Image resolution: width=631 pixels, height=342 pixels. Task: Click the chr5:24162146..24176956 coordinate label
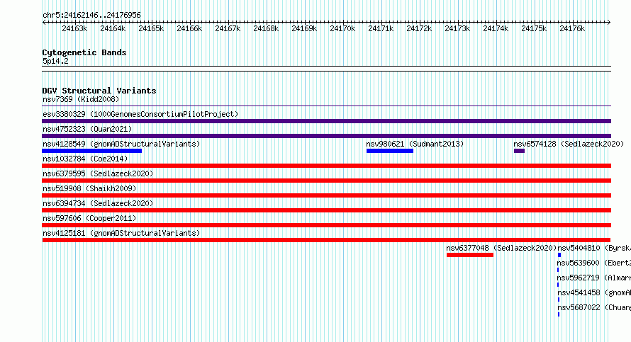tap(91, 16)
